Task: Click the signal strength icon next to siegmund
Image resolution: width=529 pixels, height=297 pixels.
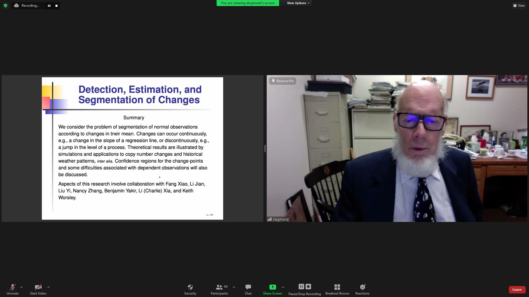Action: [269, 219]
